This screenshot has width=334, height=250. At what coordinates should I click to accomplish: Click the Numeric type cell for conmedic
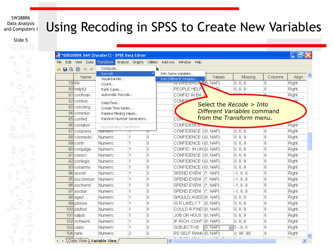tap(113, 137)
